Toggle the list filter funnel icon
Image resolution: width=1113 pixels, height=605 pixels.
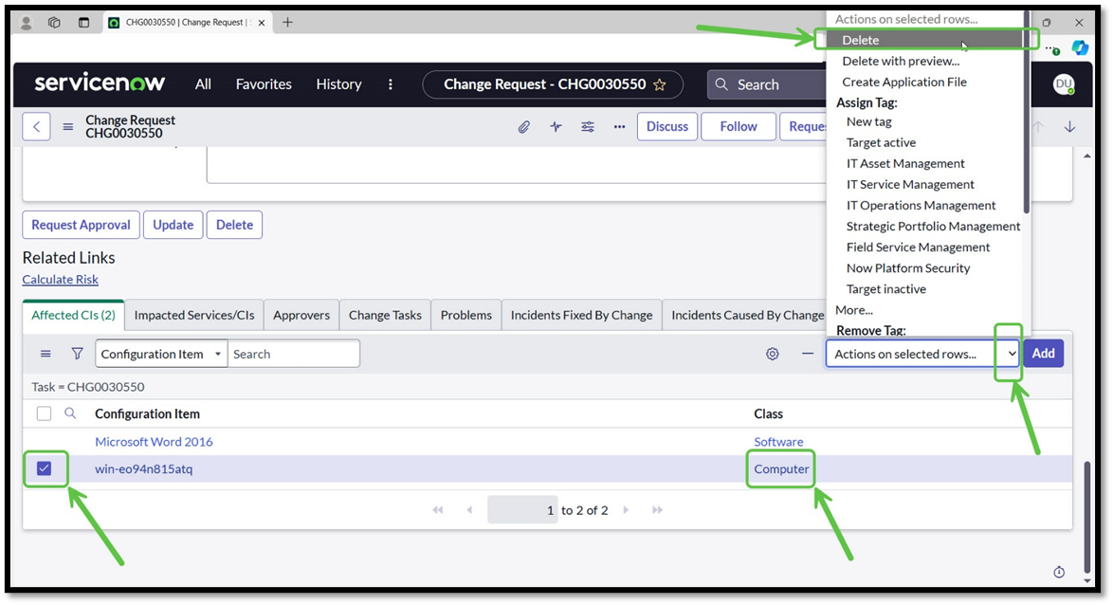pos(77,354)
